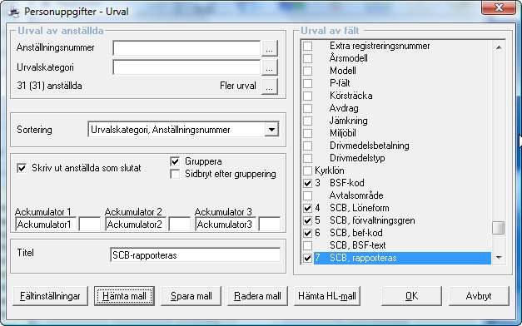This screenshot has height=326, width=522.
Task: Uncheck the SCB, Löneform checkbox
Action: click(x=307, y=208)
